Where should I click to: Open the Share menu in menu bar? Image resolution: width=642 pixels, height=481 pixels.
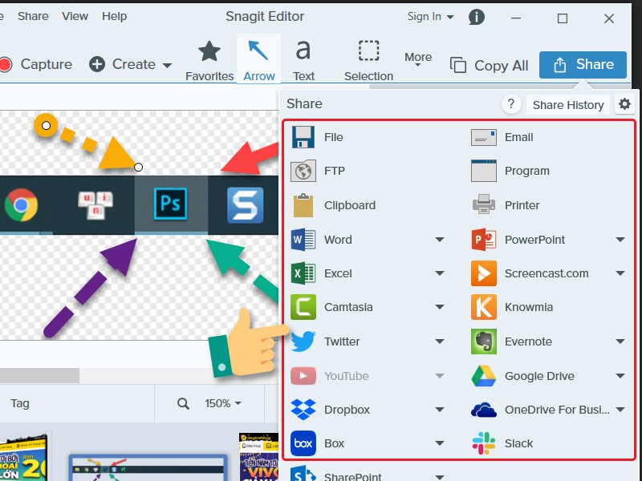pos(33,16)
